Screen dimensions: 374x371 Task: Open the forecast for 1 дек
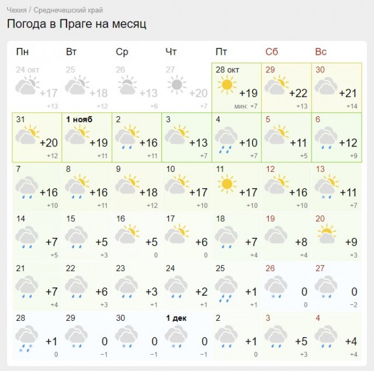tap(186, 336)
